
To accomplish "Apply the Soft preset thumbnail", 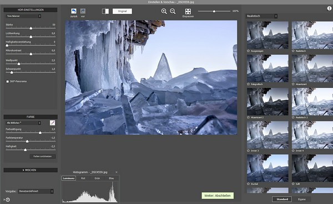I will tap(312, 168).
